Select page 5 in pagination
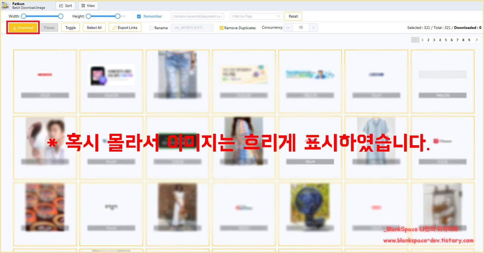This screenshot has height=253, width=484. click(446, 40)
